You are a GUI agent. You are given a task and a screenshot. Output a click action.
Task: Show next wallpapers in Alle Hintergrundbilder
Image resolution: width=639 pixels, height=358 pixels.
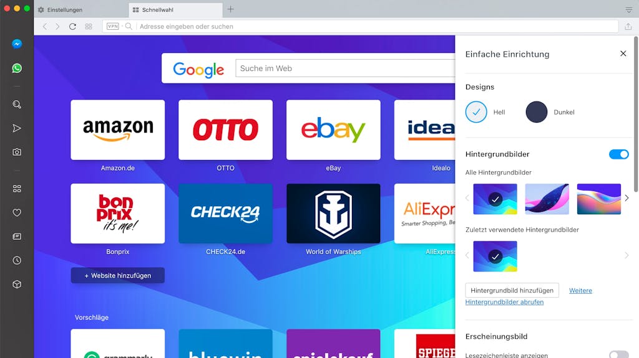[627, 198]
